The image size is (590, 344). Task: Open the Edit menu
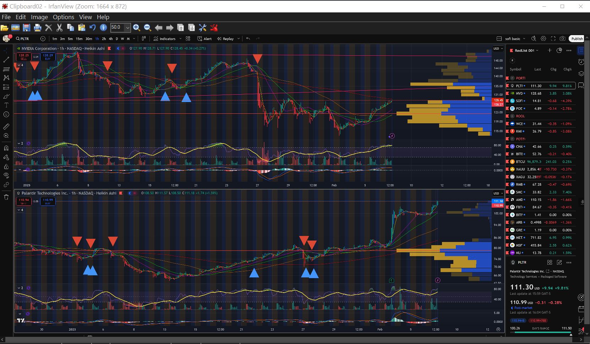(21, 17)
